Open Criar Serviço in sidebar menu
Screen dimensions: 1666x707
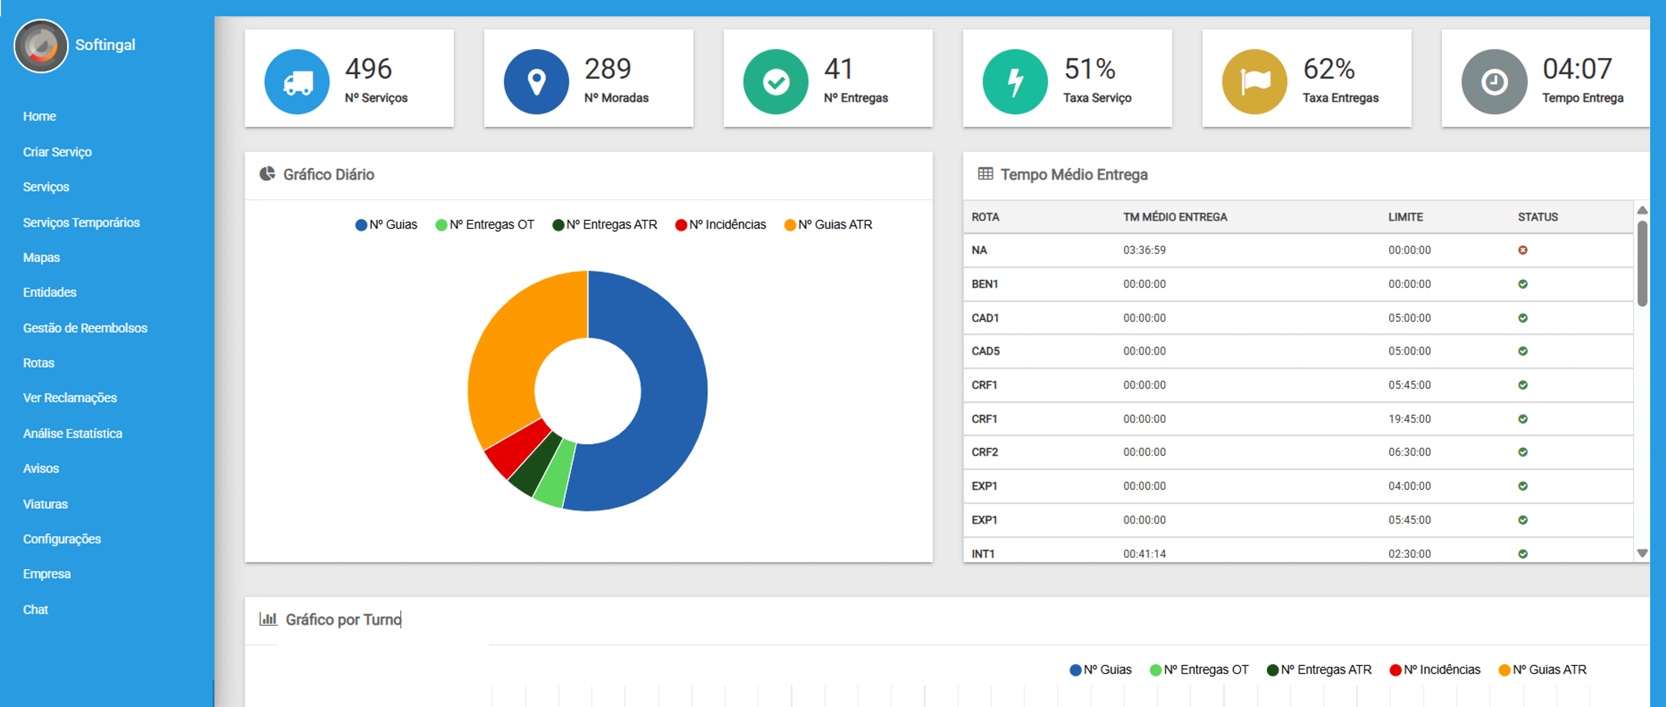click(x=58, y=152)
